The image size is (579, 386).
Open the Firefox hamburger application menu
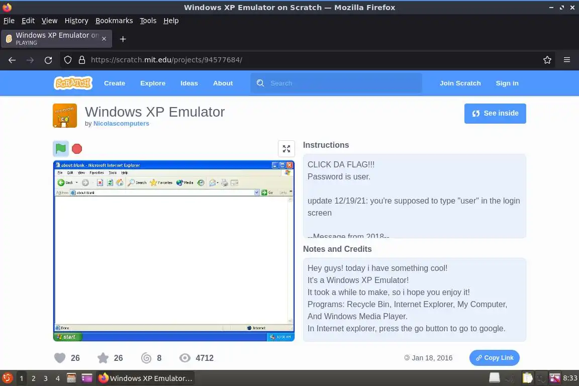click(x=567, y=60)
